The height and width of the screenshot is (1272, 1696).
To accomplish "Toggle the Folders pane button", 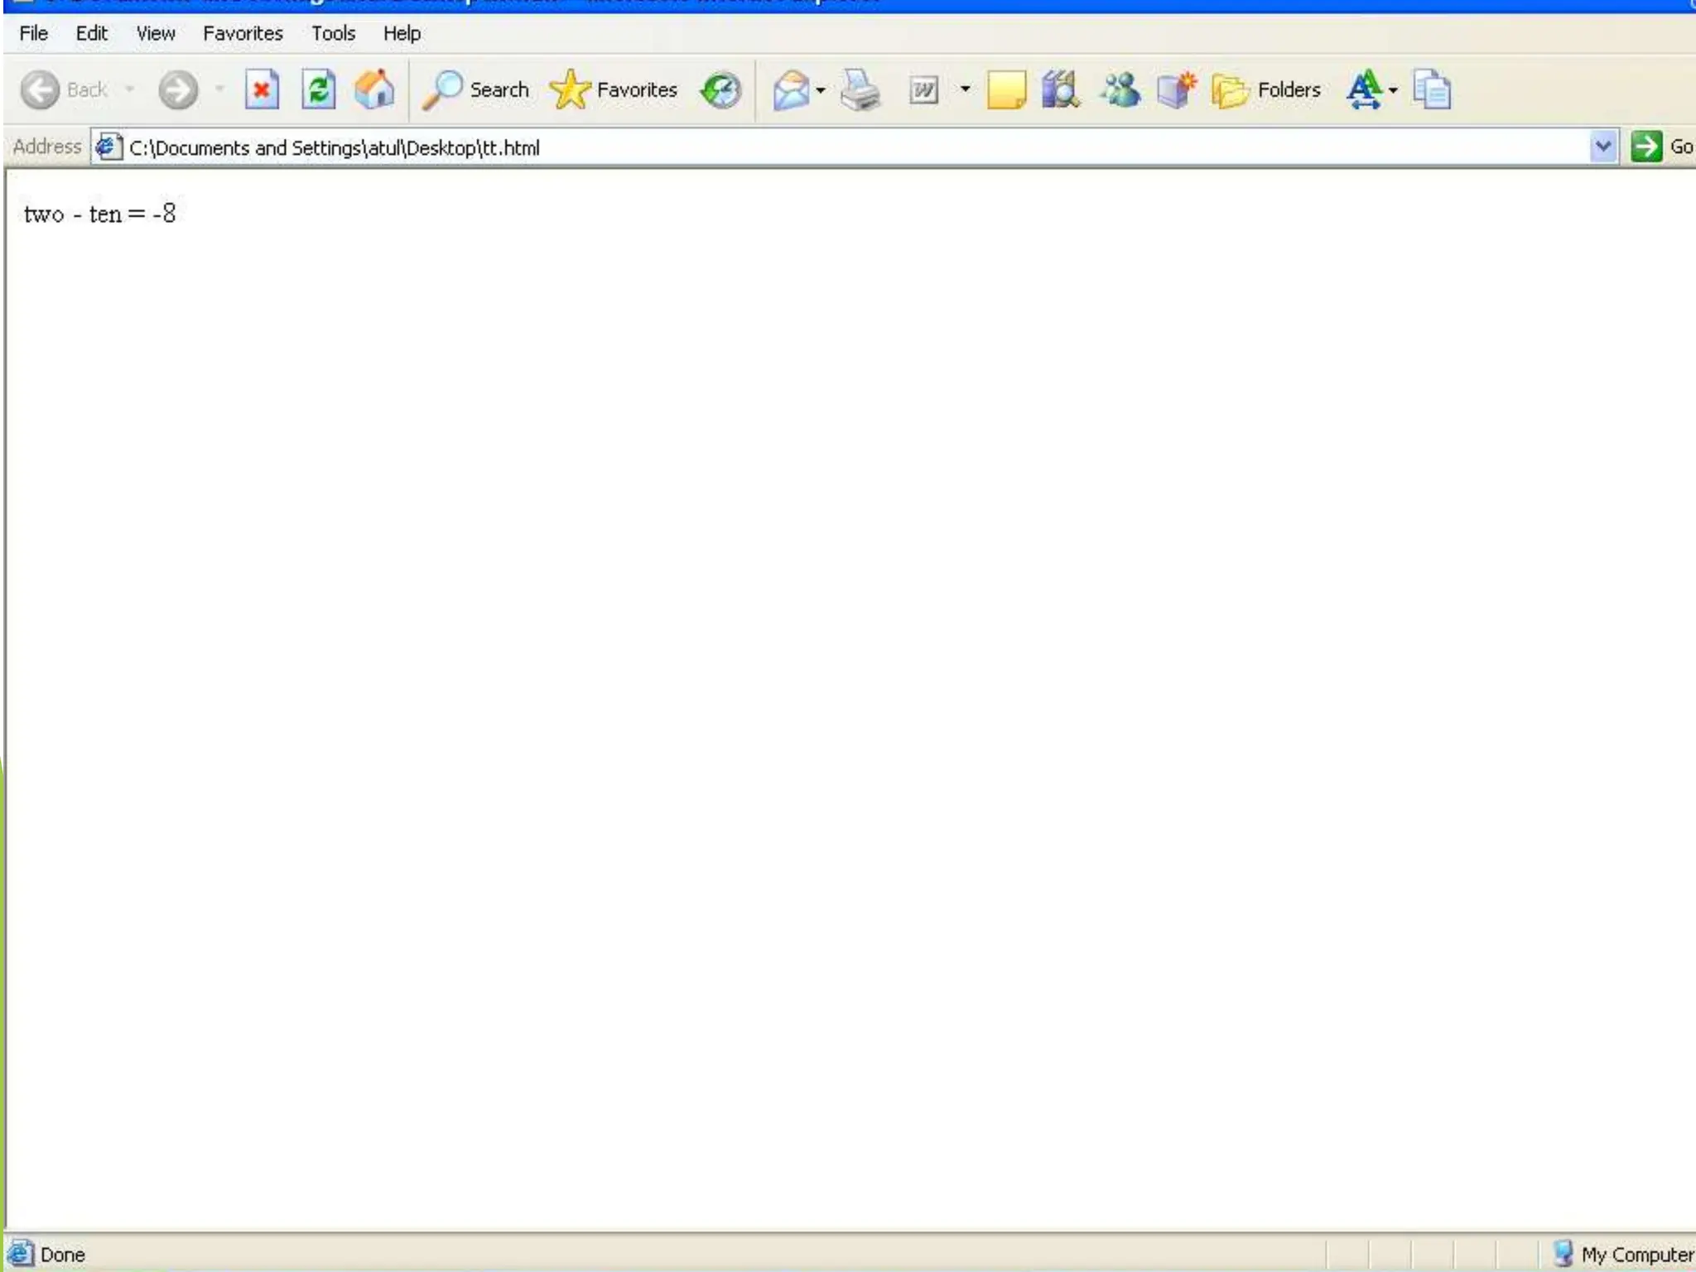I will tap(1266, 89).
